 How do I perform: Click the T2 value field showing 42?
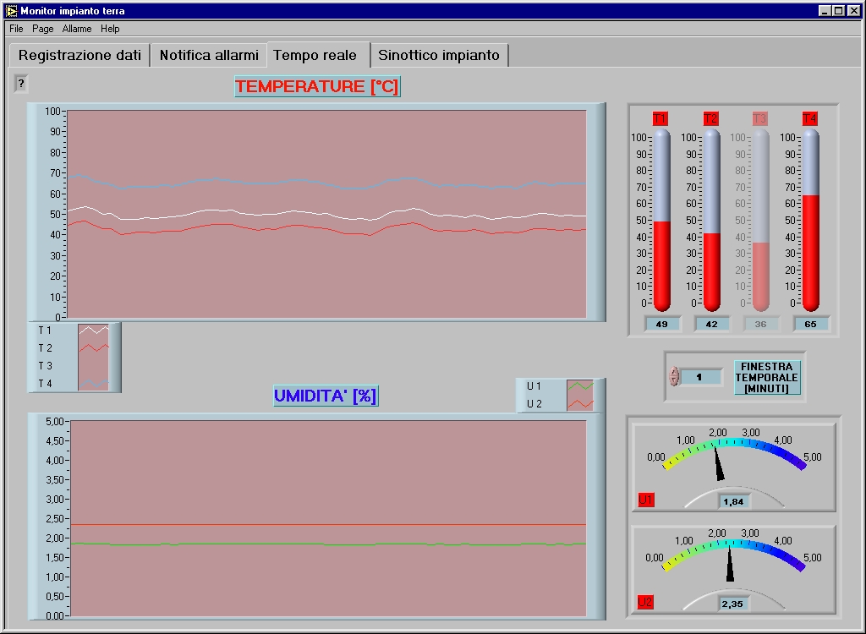(712, 324)
